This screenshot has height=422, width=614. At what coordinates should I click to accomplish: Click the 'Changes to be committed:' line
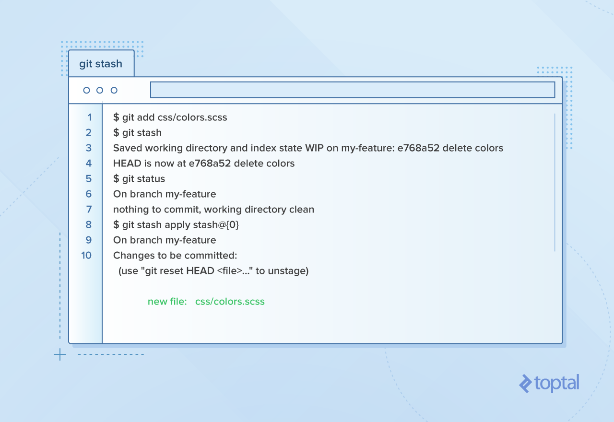point(176,255)
